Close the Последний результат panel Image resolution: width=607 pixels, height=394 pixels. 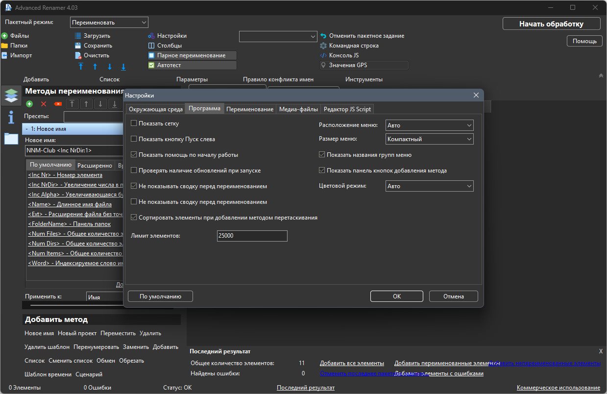pyautogui.click(x=601, y=351)
